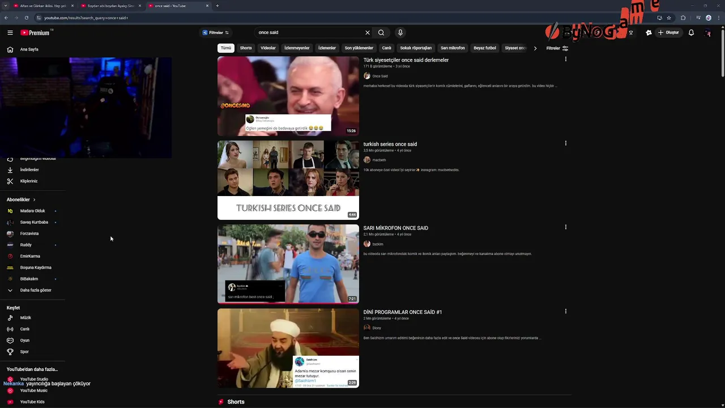Open turkish series once said title
The height and width of the screenshot is (408, 725).
click(390, 144)
